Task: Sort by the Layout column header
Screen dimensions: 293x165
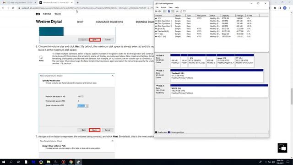Action: click(180, 16)
